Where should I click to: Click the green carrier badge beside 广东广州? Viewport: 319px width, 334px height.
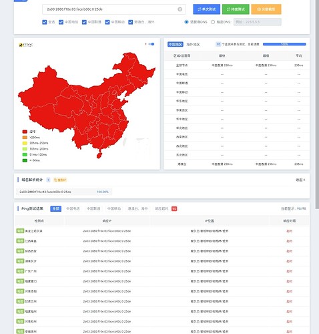tap(20, 271)
